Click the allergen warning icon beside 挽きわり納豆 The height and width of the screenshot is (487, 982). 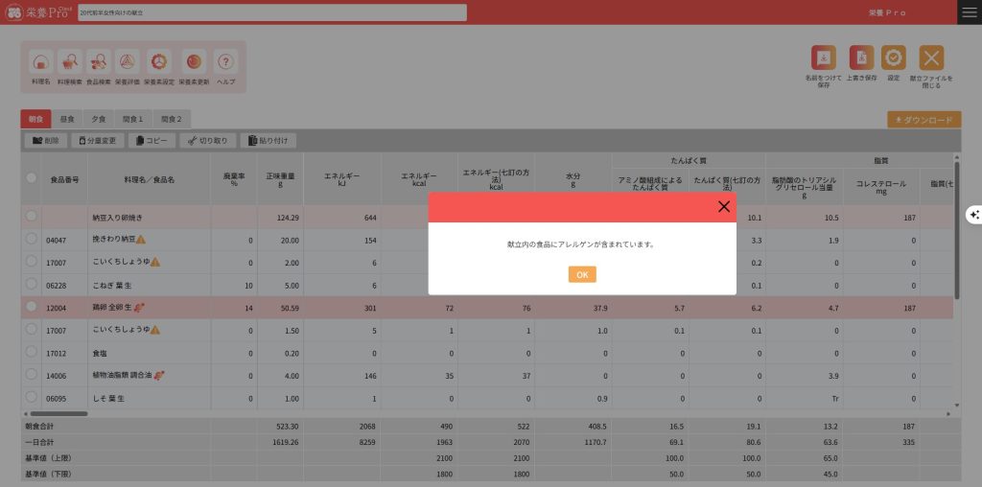coord(141,240)
